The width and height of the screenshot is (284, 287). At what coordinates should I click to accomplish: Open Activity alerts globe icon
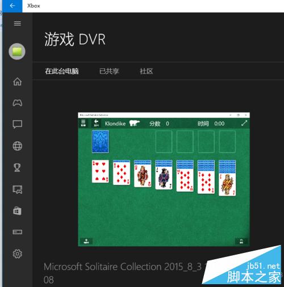click(18, 146)
